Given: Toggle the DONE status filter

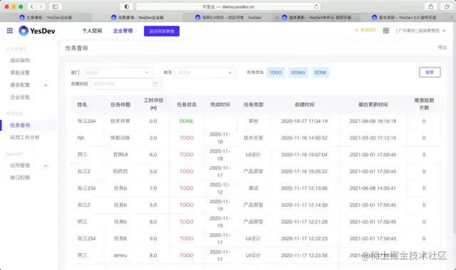Looking at the screenshot, I should (x=320, y=72).
